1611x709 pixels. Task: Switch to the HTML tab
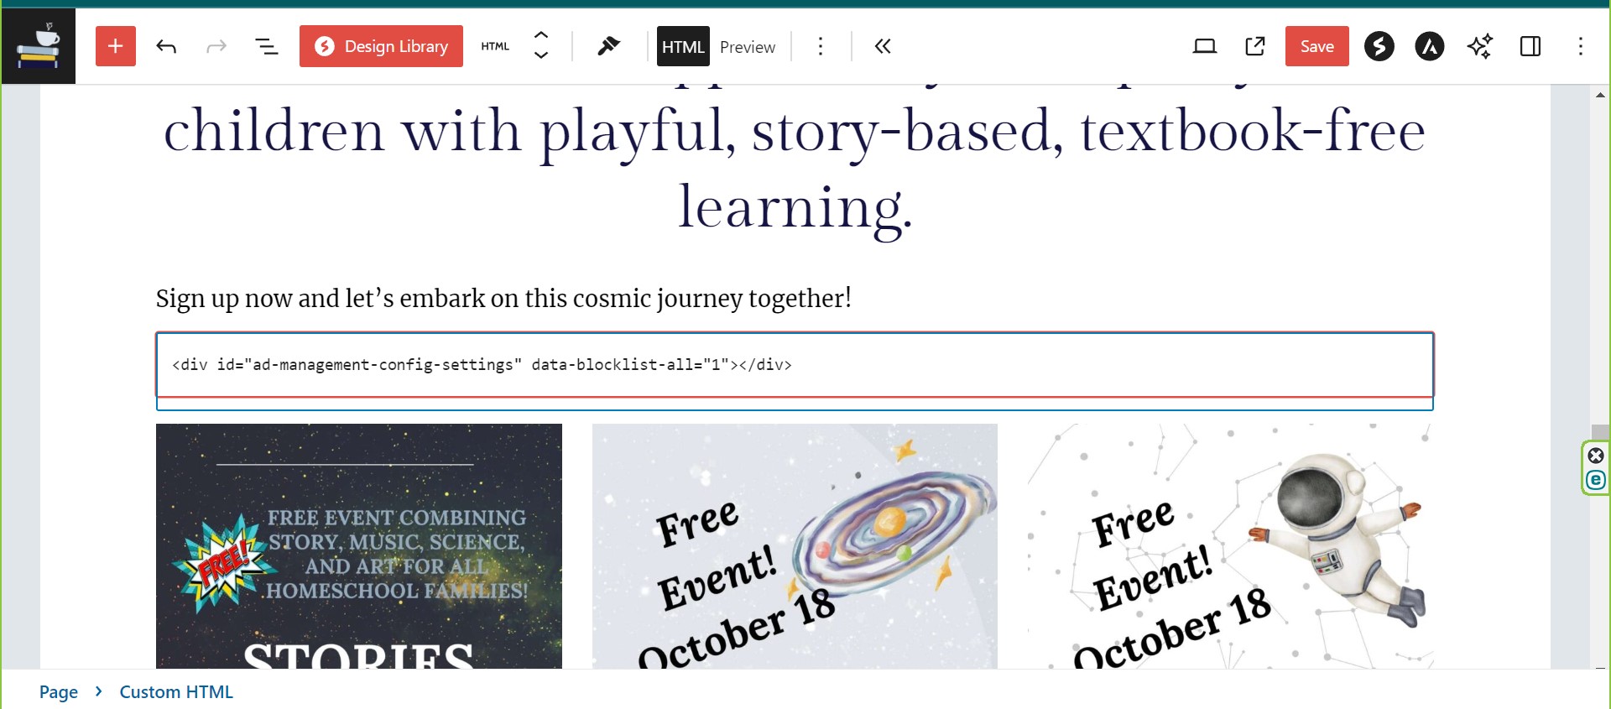click(682, 46)
